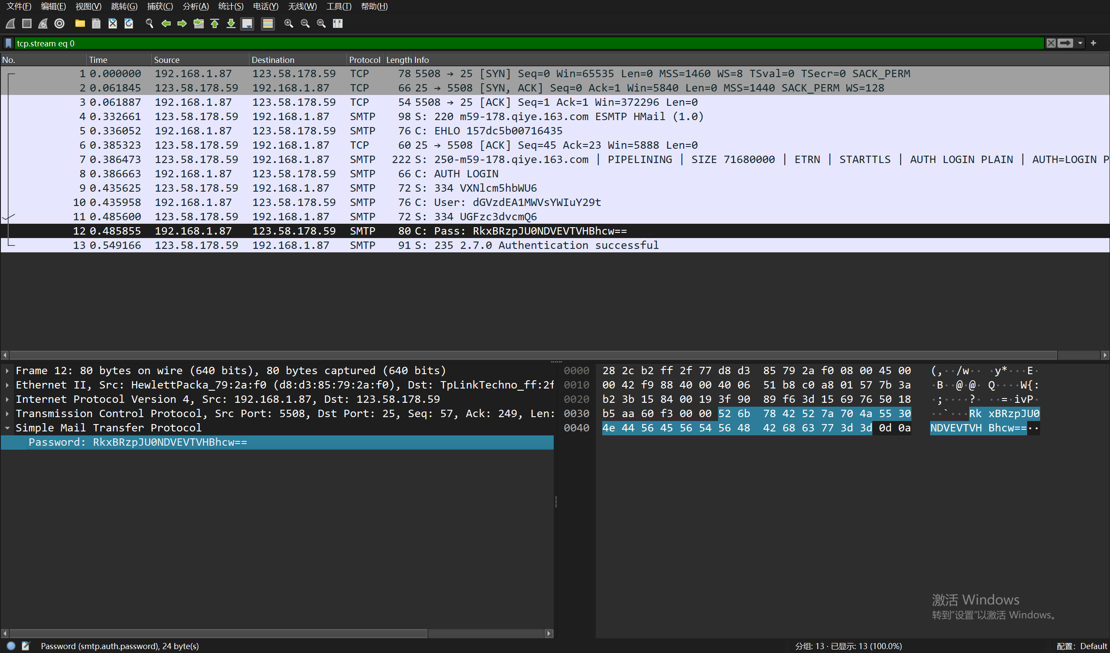Expand the Frame 12 tree node
This screenshot has width=1110, height=653.
tap(7, 371)
